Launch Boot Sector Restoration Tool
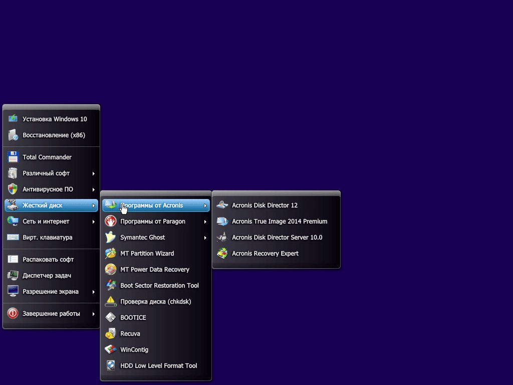The image size is (513, 385). pyautogui.click(x=156, y=285)
